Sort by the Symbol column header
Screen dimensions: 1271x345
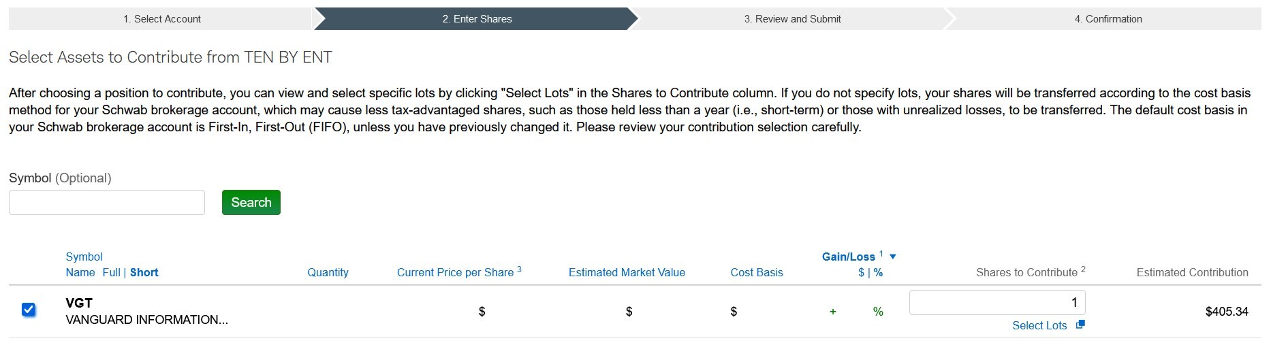(84, 257)
